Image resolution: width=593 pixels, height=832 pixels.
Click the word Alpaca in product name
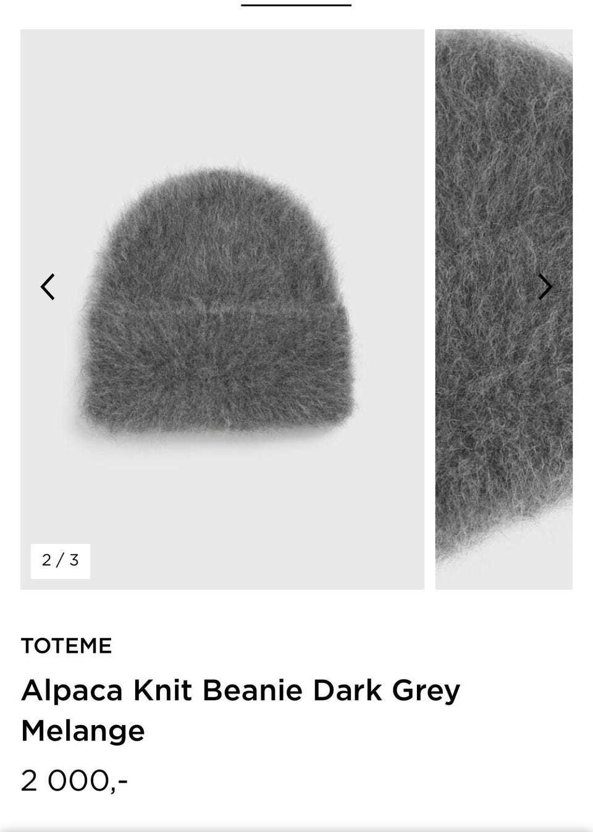72,690
